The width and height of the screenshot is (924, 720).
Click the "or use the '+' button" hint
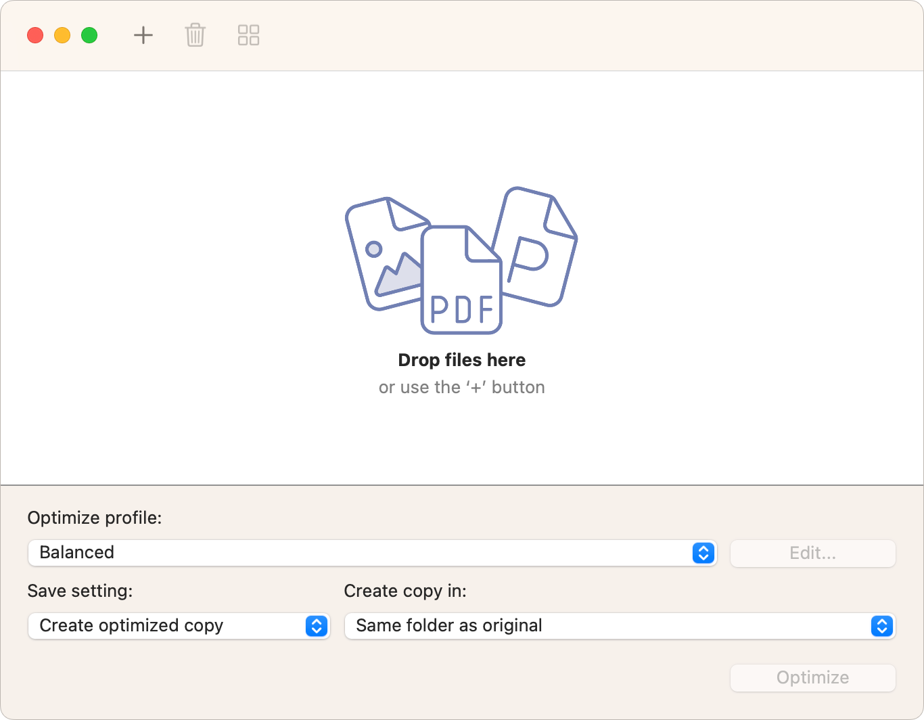(x=462, y=387)
